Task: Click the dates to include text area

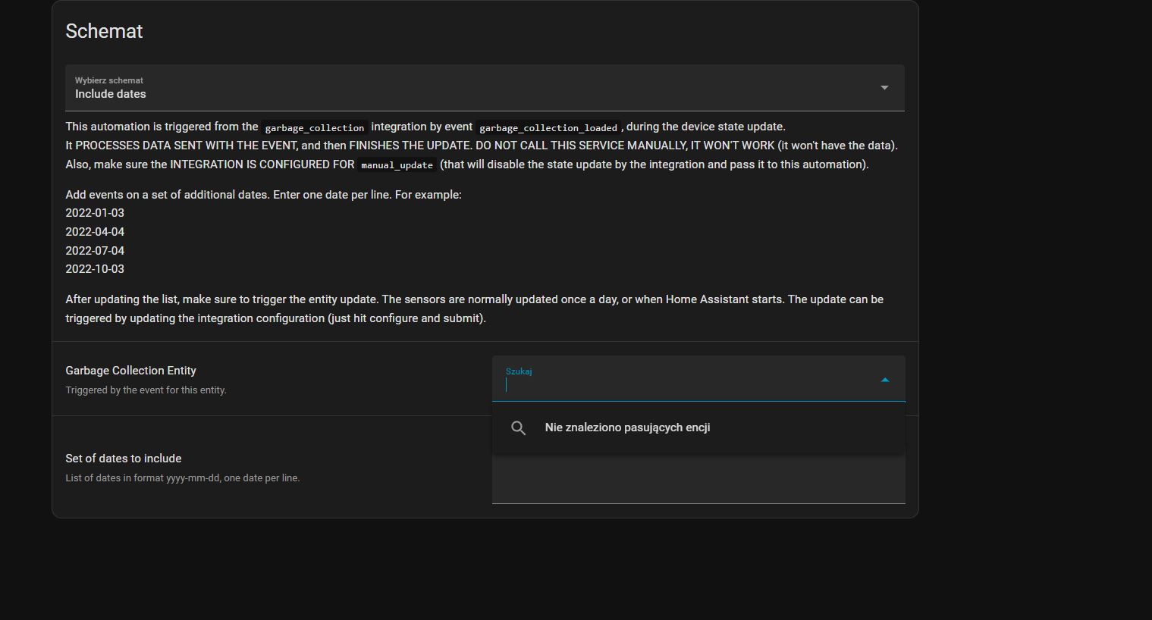Action: tap(698, 481)
